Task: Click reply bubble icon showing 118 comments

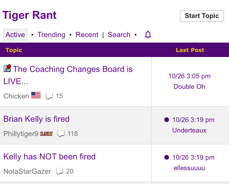Action: (x=61, y=134)
